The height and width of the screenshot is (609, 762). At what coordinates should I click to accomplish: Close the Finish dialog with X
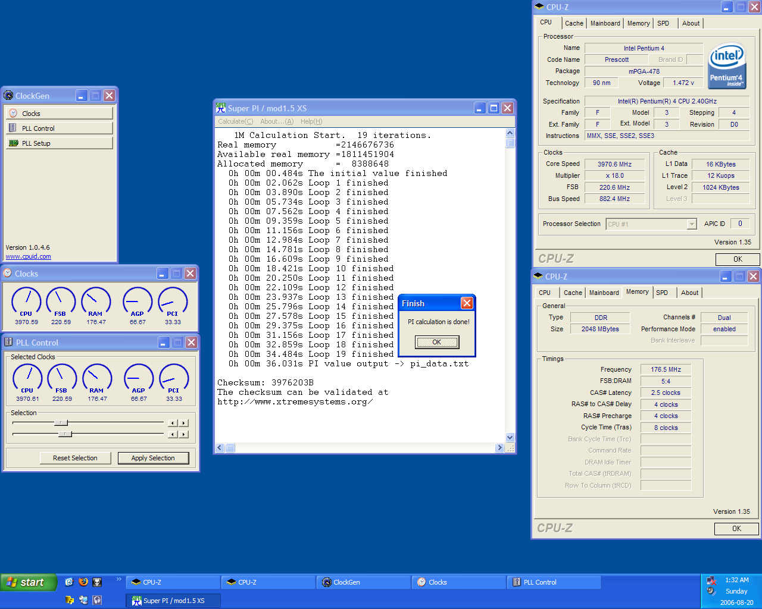tap(467, 303)
